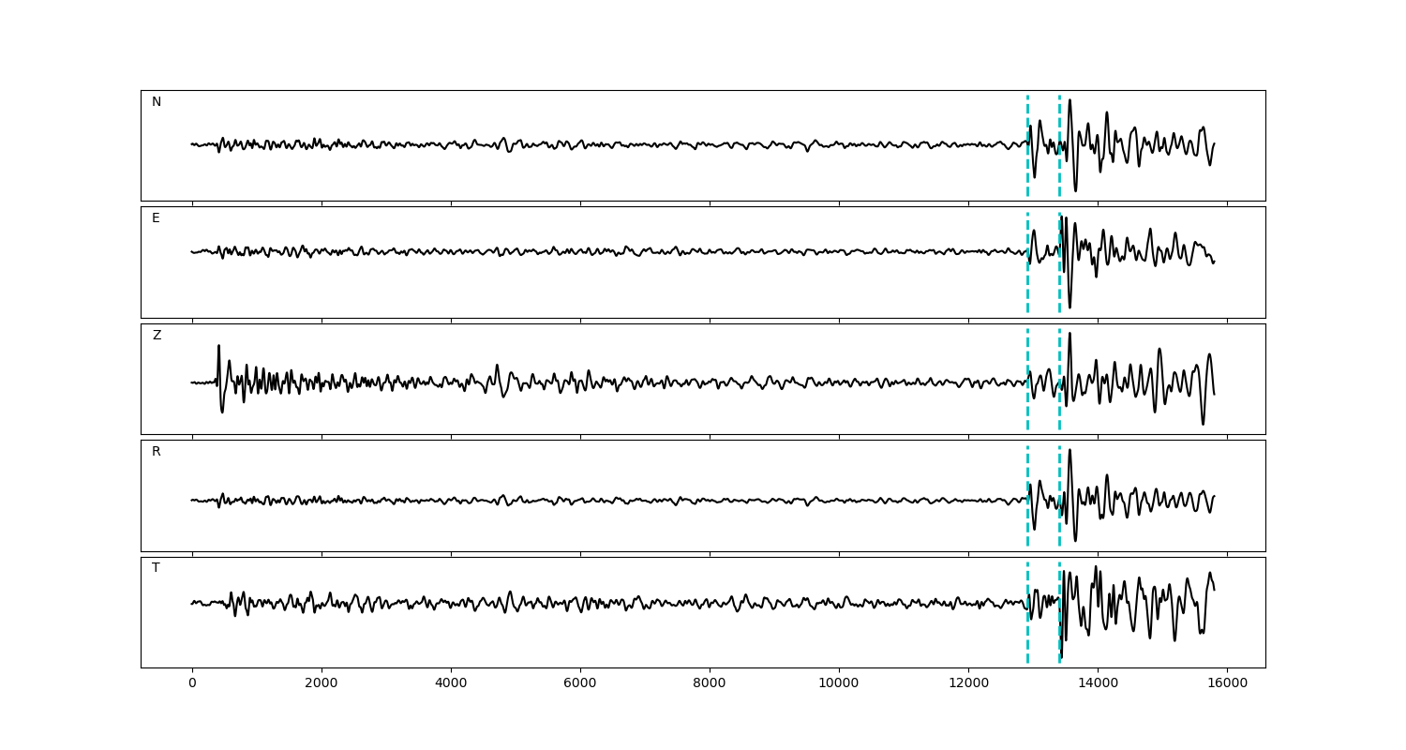Click the 12000 x-axis tick label
Viewport: 1406px width, 750px height.
[x=968, y=684]
